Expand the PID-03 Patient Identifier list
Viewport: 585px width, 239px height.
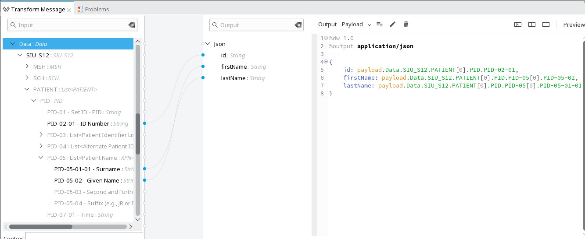point(41,135)
